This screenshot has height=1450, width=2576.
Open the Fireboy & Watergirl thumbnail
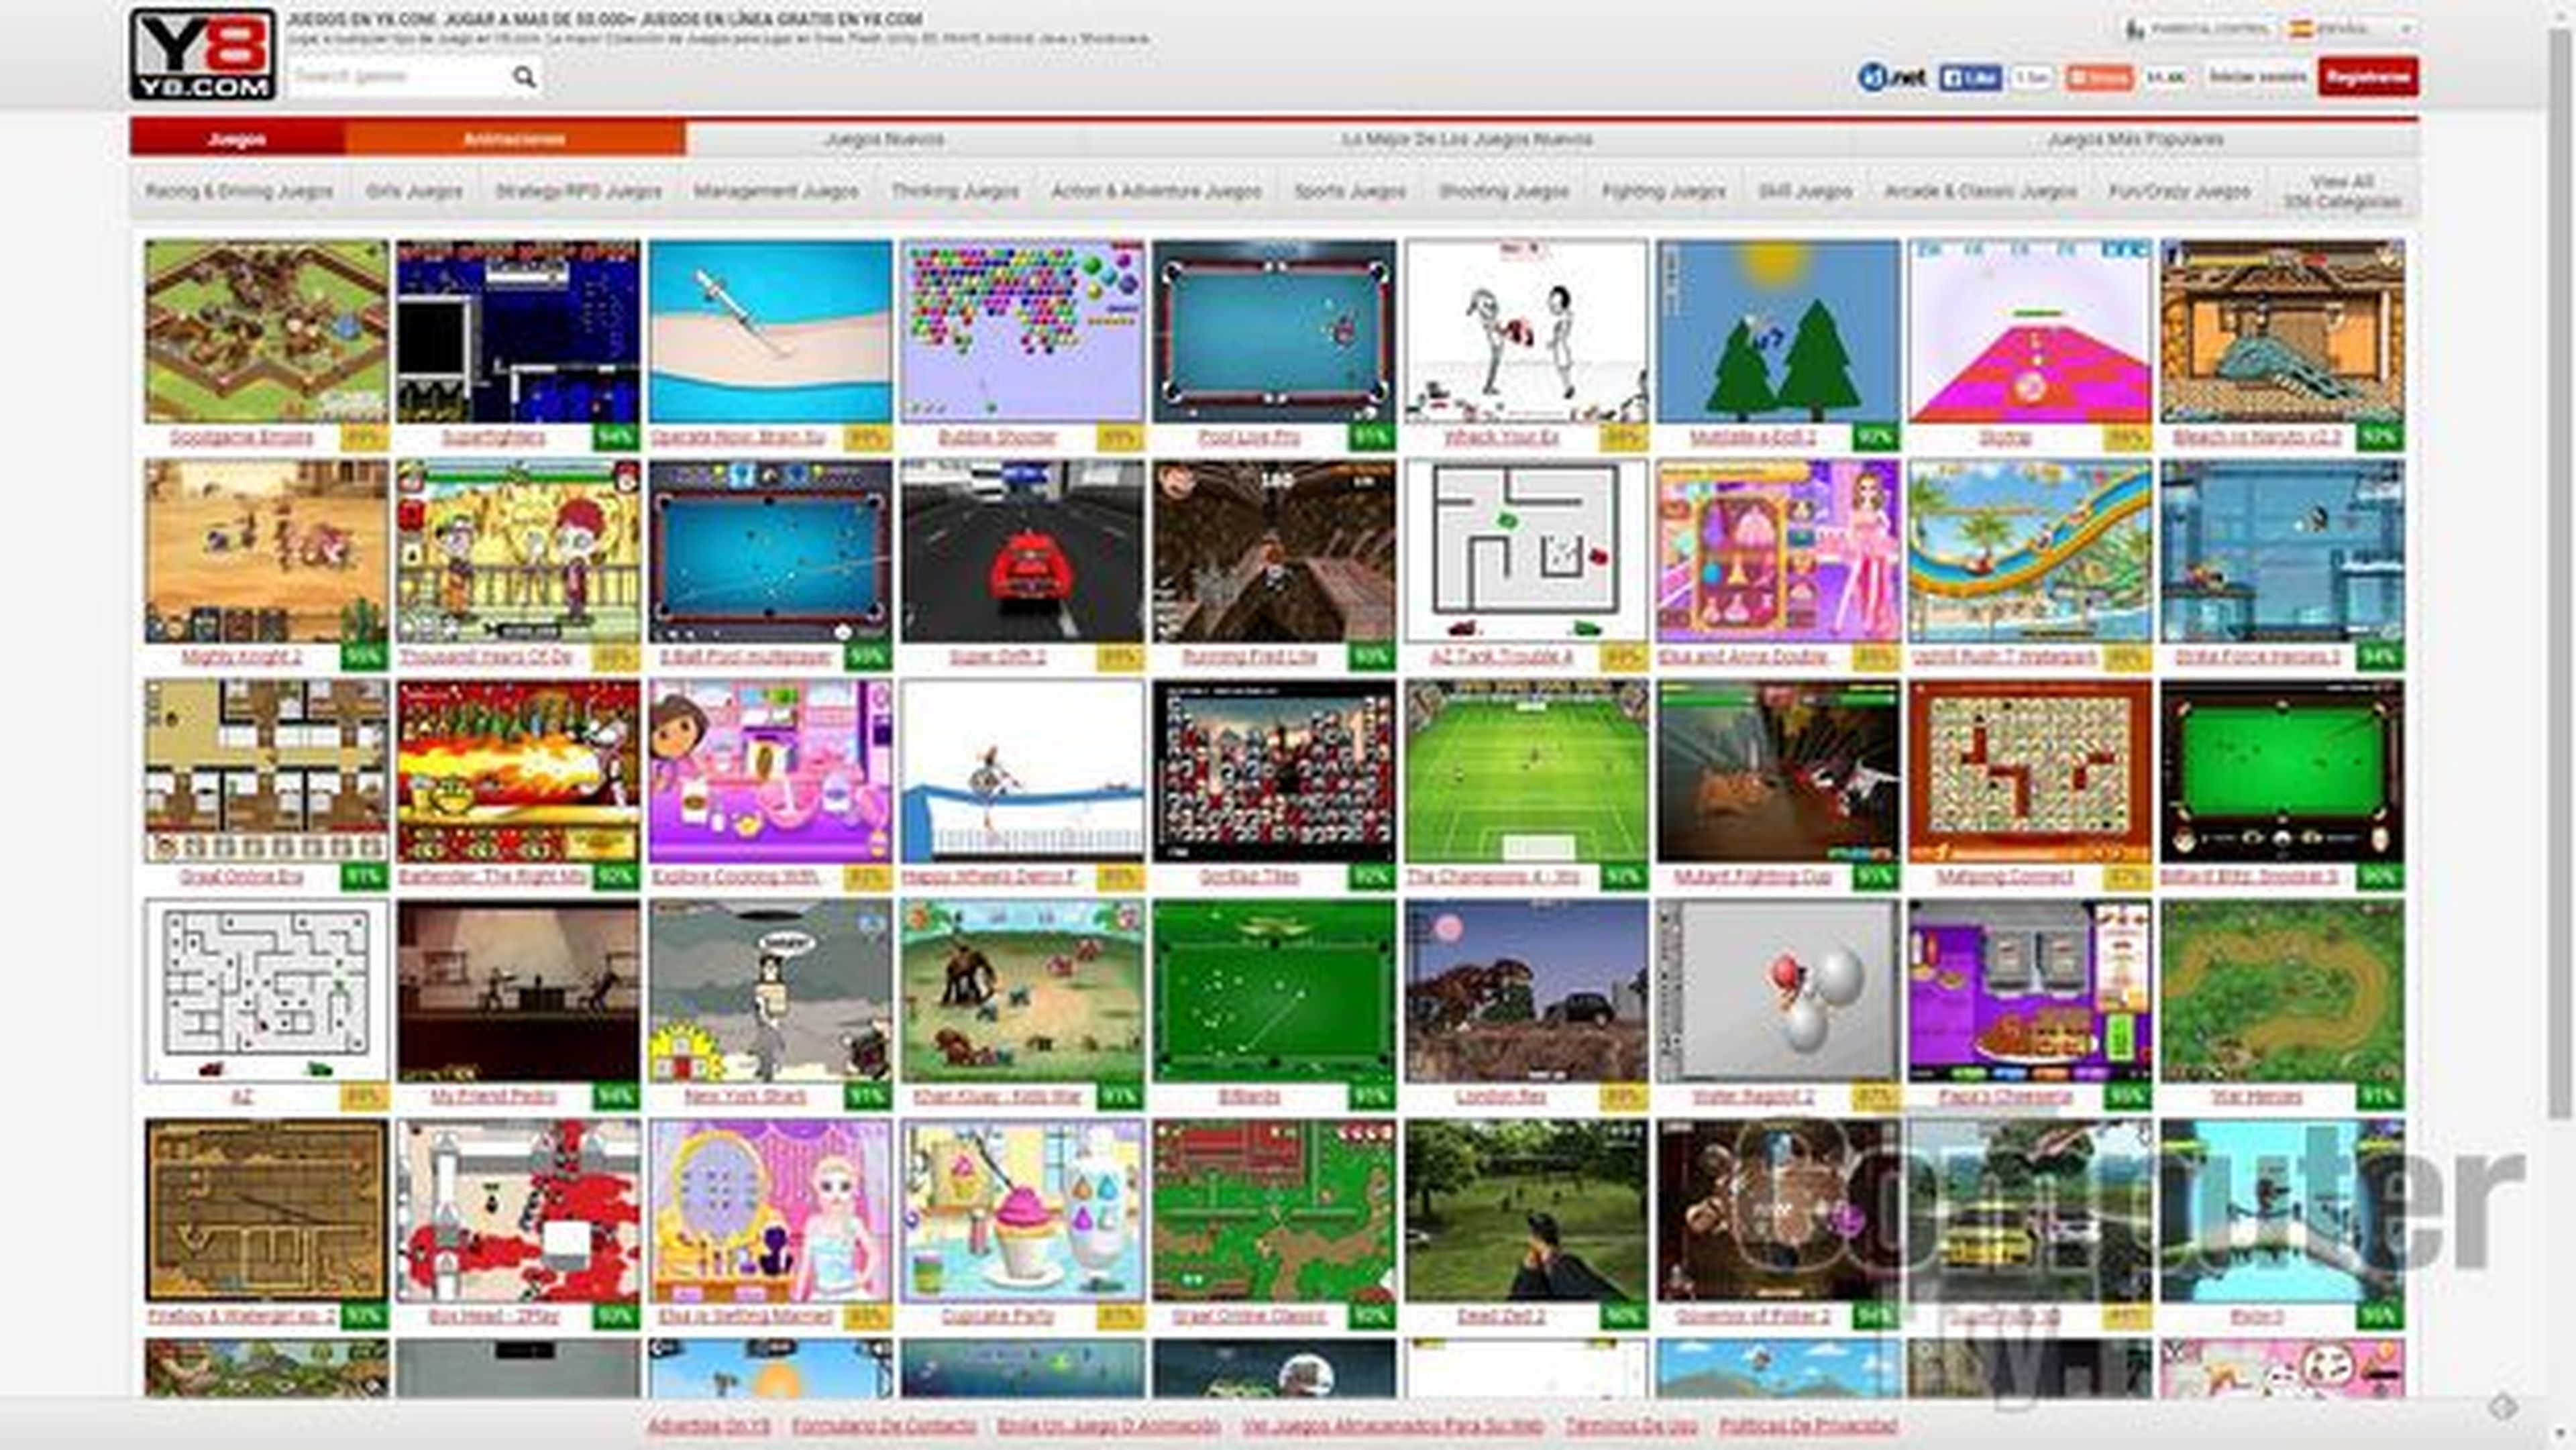coord(266,1211)
